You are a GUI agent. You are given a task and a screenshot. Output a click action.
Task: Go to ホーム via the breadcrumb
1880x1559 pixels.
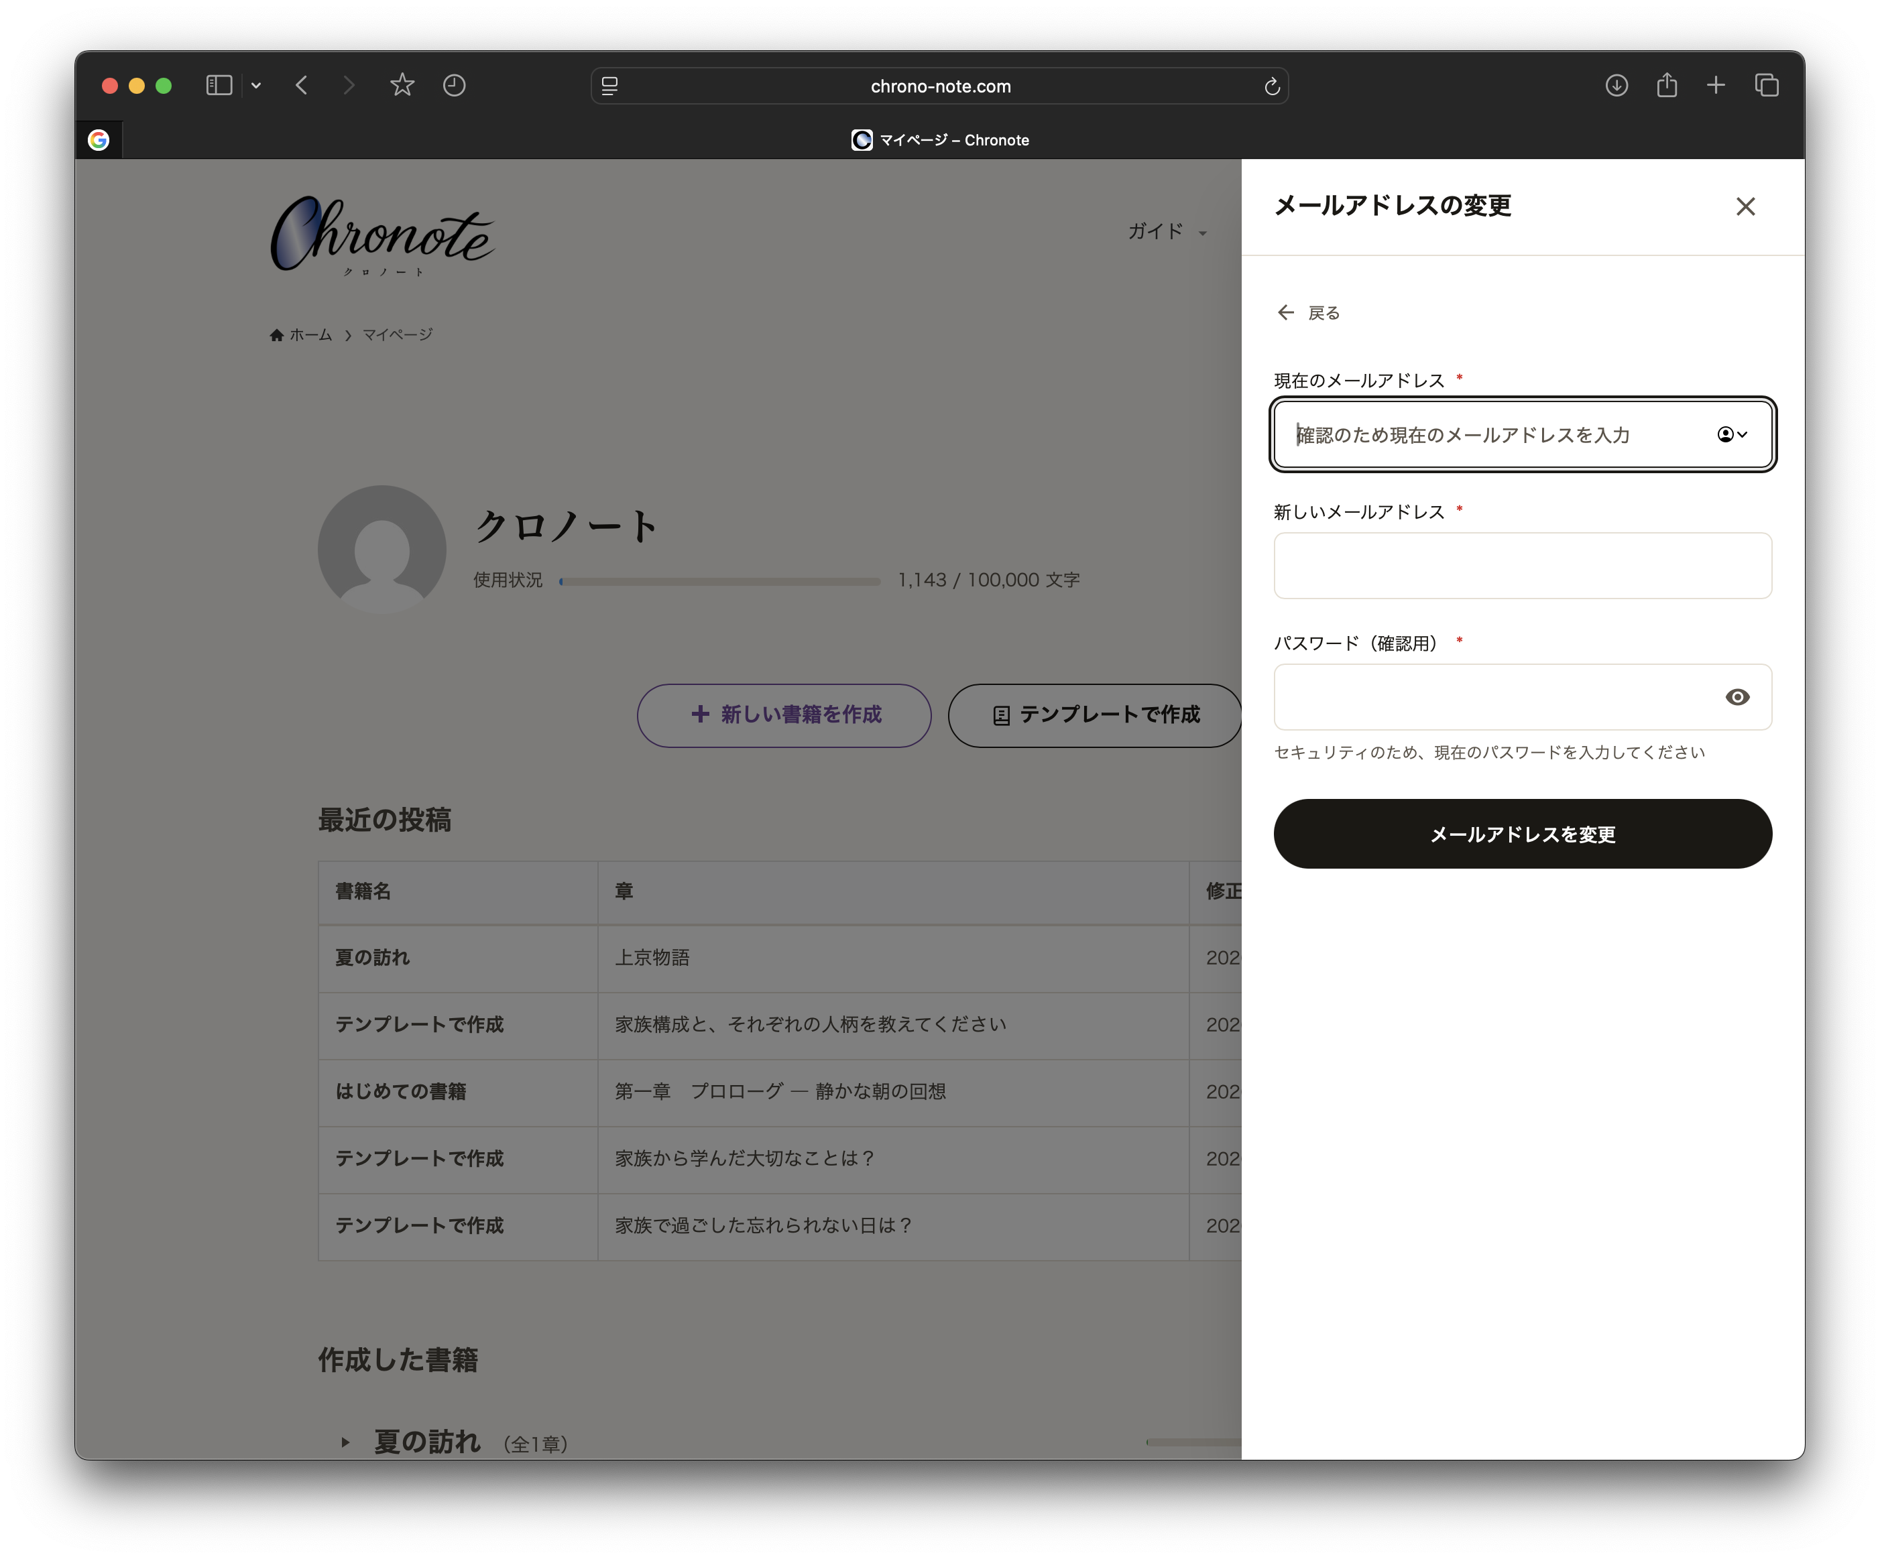click(301, 334)
